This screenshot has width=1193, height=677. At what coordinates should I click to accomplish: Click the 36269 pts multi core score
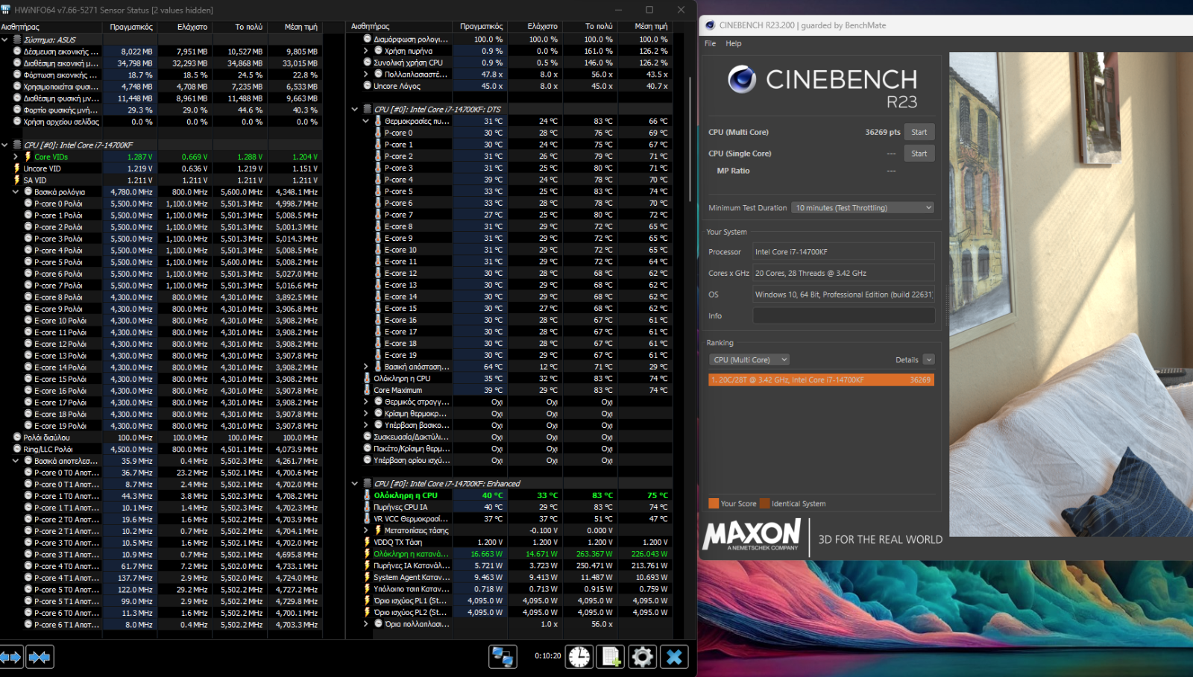coord(882,132)
